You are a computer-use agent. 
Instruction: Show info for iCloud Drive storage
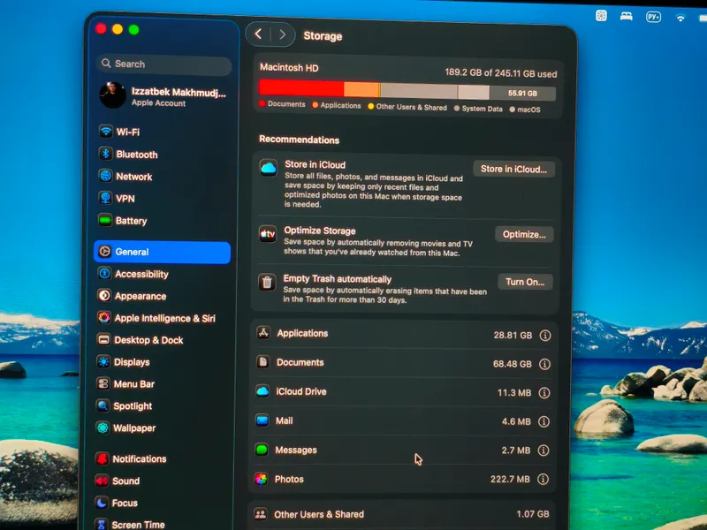(x=544, y=393)
